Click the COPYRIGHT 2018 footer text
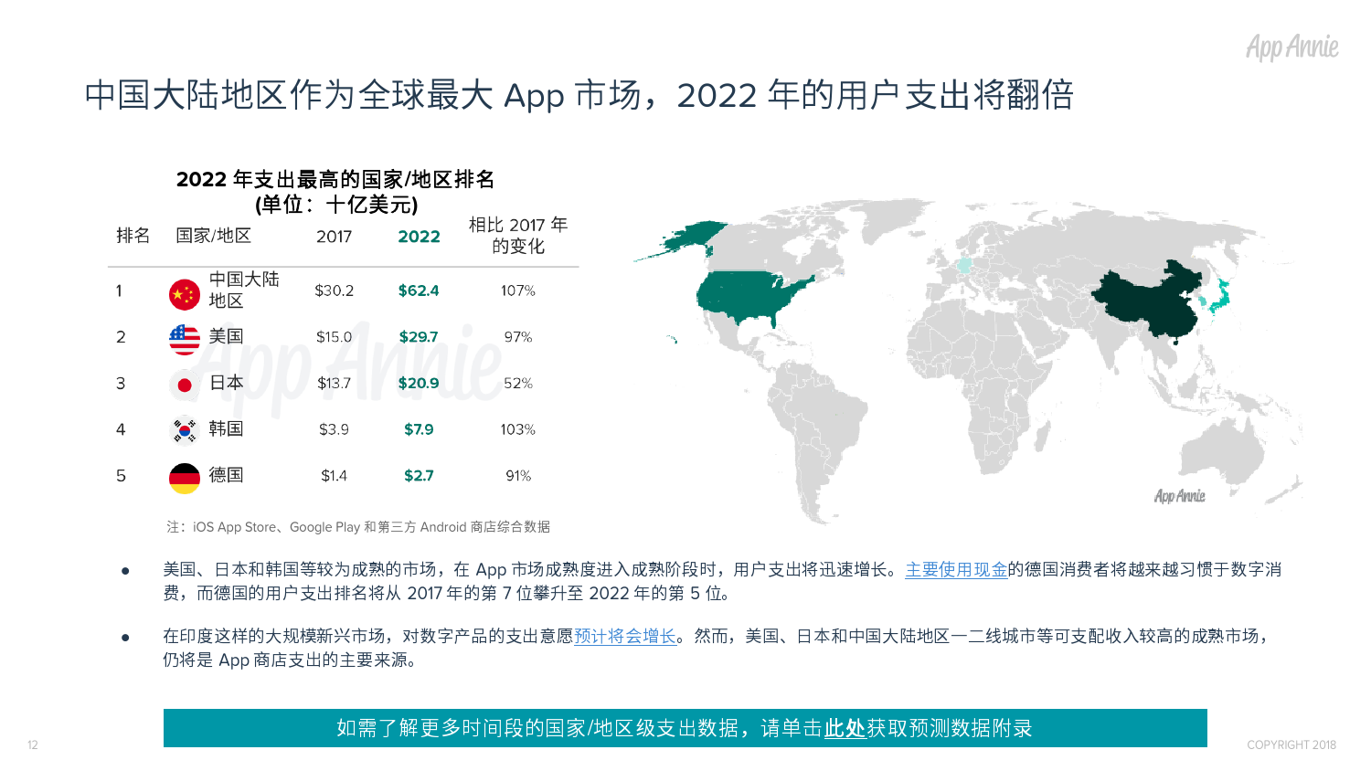Image resolution: width=1371 pixels, height=771 pixels. pos(1291,745)
